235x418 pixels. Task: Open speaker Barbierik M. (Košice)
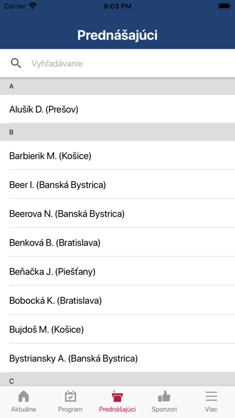pos(117,156)
